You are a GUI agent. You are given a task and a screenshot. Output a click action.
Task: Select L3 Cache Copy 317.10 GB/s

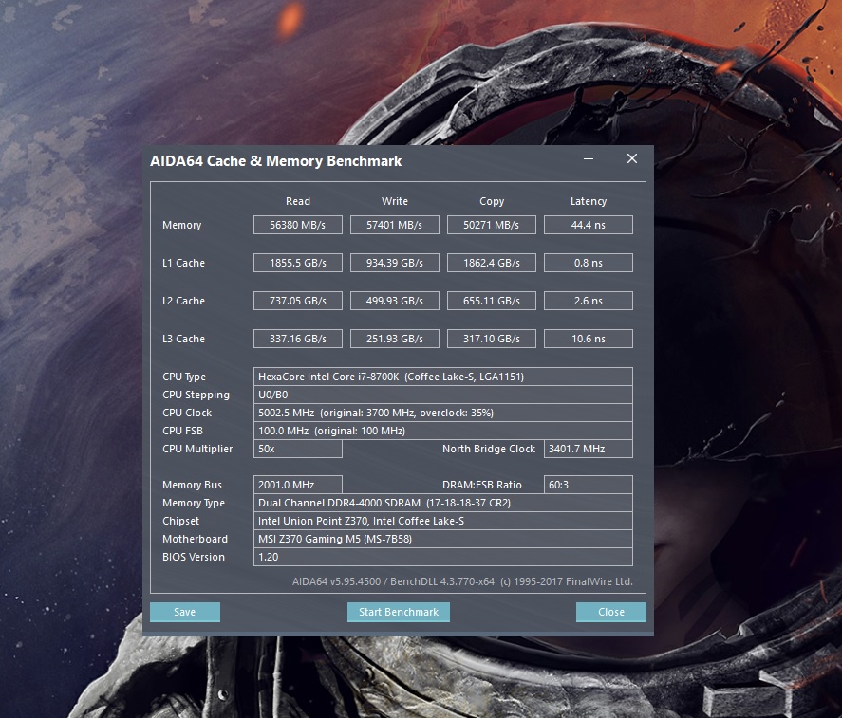(492, 339)
